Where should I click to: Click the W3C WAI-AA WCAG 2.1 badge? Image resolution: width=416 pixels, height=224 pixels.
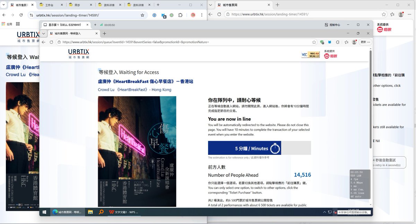pos(310,55)
